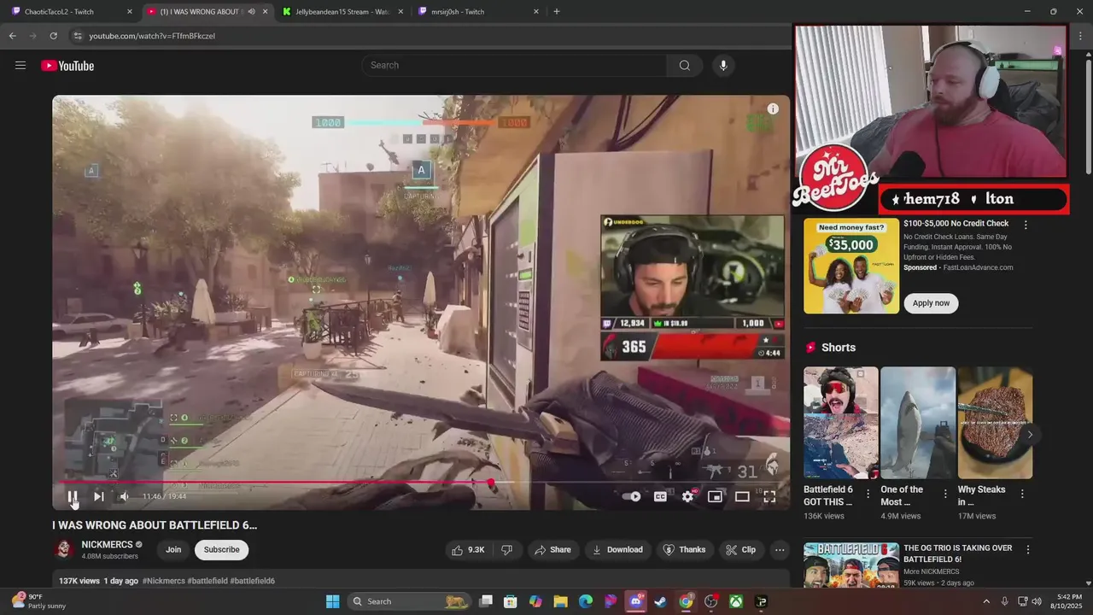
Task: Like the video with 9.3K thumbs up
Action: (468, 550)
